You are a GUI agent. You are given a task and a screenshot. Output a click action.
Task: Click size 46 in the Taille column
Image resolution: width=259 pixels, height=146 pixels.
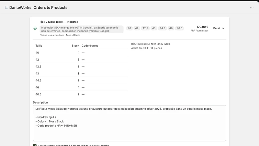tap(37, 87)
